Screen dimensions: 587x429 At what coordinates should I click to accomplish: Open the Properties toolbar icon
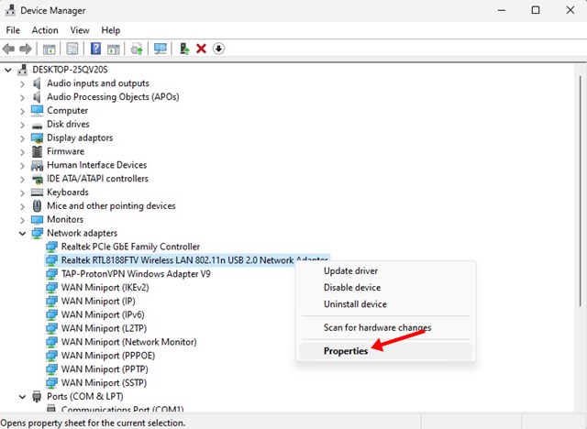click(x=72, y=49)
